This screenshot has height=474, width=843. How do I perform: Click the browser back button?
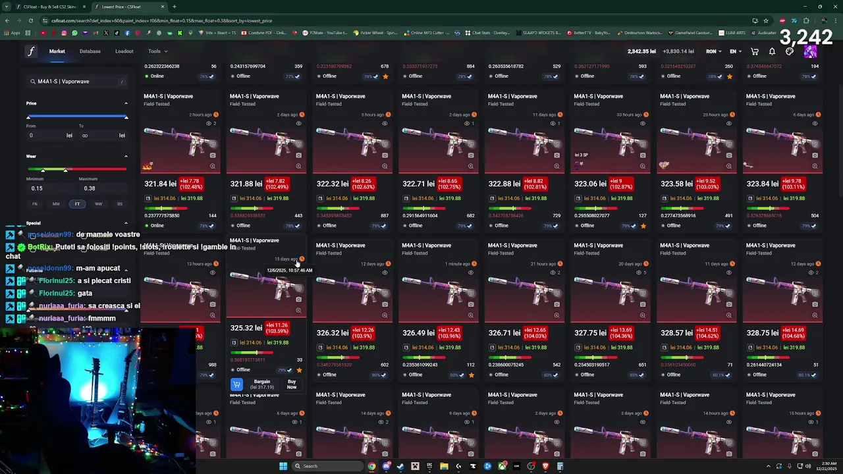[x=7, y=20]
